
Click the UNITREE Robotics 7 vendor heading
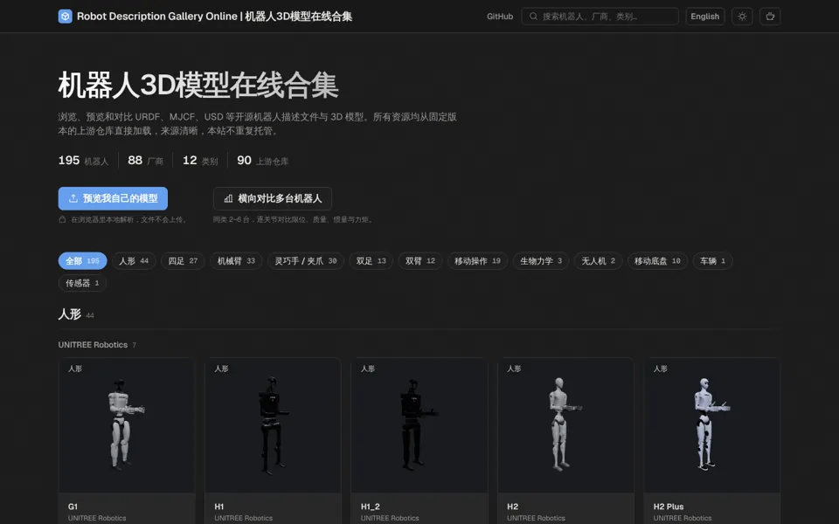coord(97,345)
